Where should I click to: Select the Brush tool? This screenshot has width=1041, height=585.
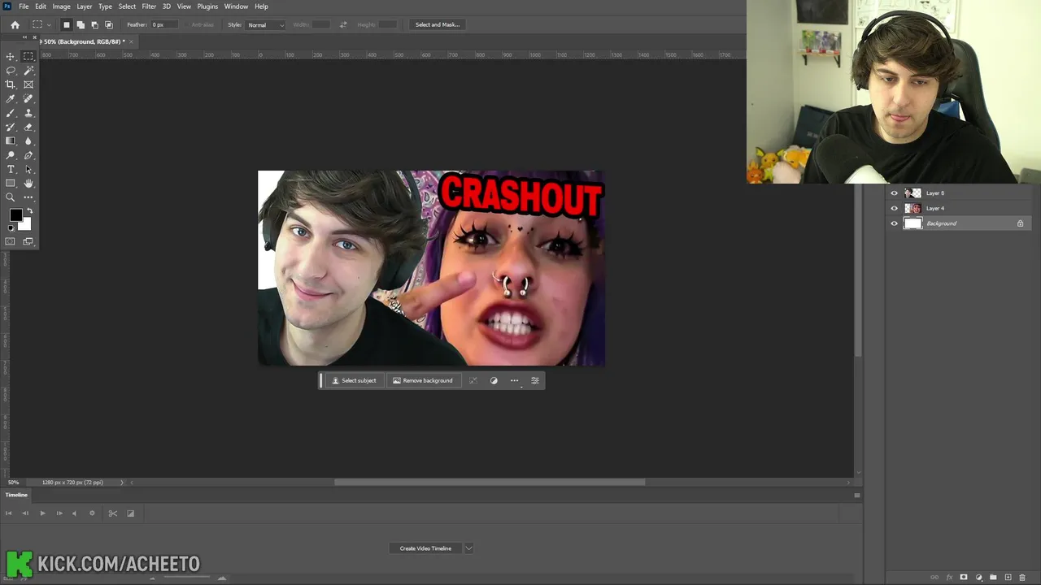click(x=11, y=113)
